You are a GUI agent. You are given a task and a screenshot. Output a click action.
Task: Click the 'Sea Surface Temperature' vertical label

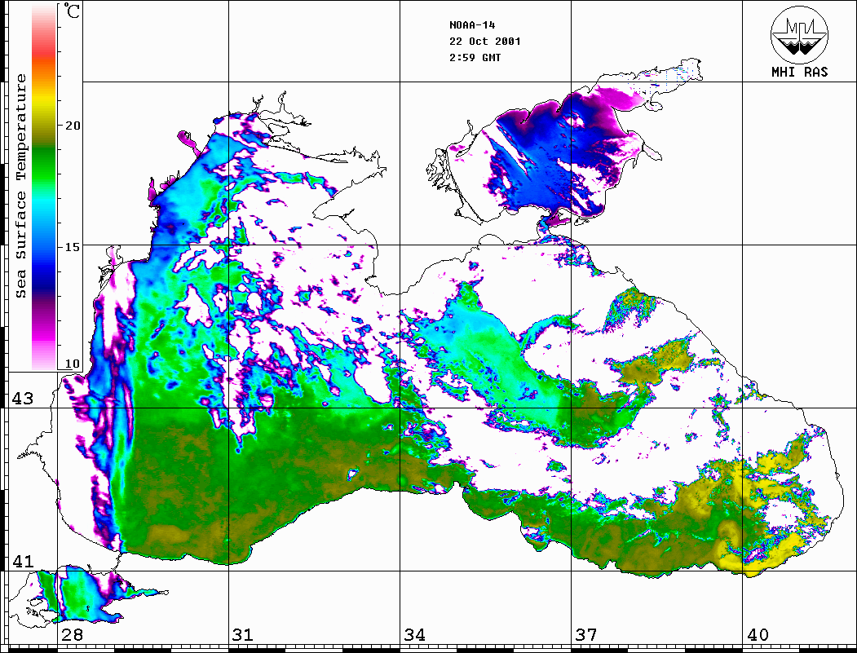tap(20, 186)
